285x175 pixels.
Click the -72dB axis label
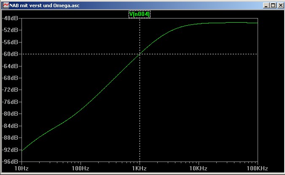pyautogui.click(x=10, y=90)
